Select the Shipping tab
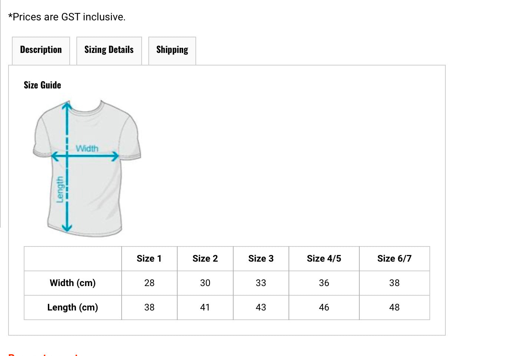Image resolution: width=511 pixels, height=356 pixels. (172, 50)
